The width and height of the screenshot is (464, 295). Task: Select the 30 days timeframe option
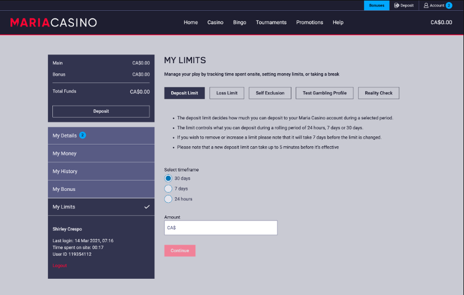(168, 179)
